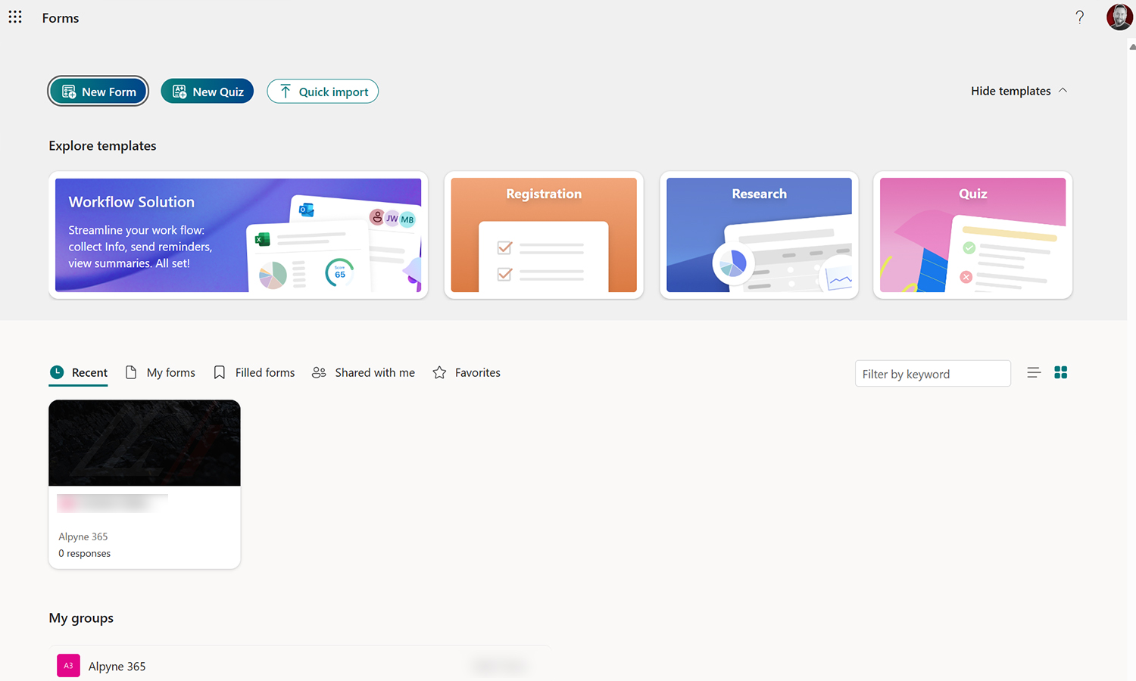Click the people icon beside Shared with me

point(319,372)
